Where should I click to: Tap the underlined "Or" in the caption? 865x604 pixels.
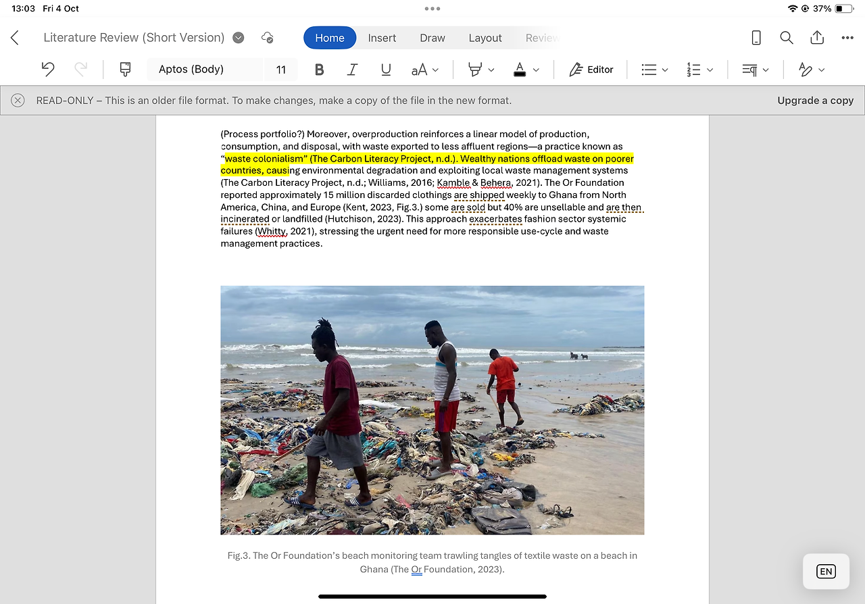click(416, 570)
